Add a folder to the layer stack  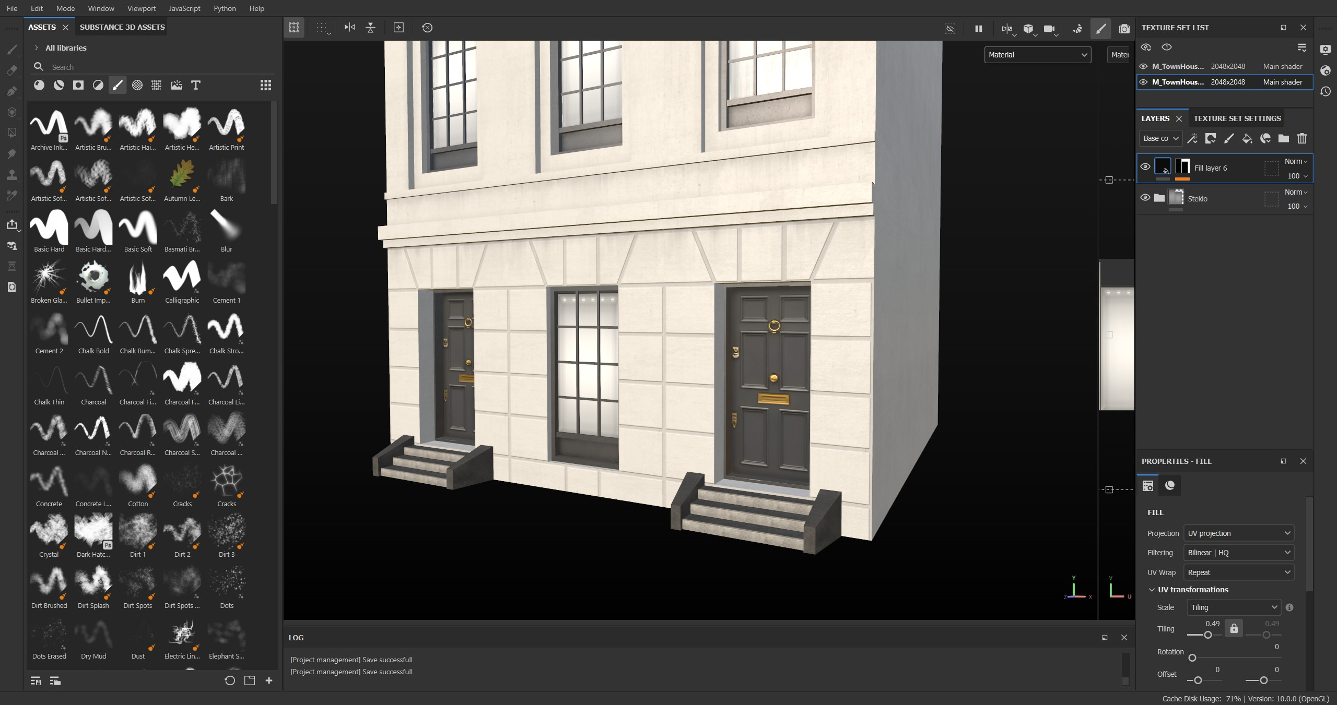(x=1283, y=138)
